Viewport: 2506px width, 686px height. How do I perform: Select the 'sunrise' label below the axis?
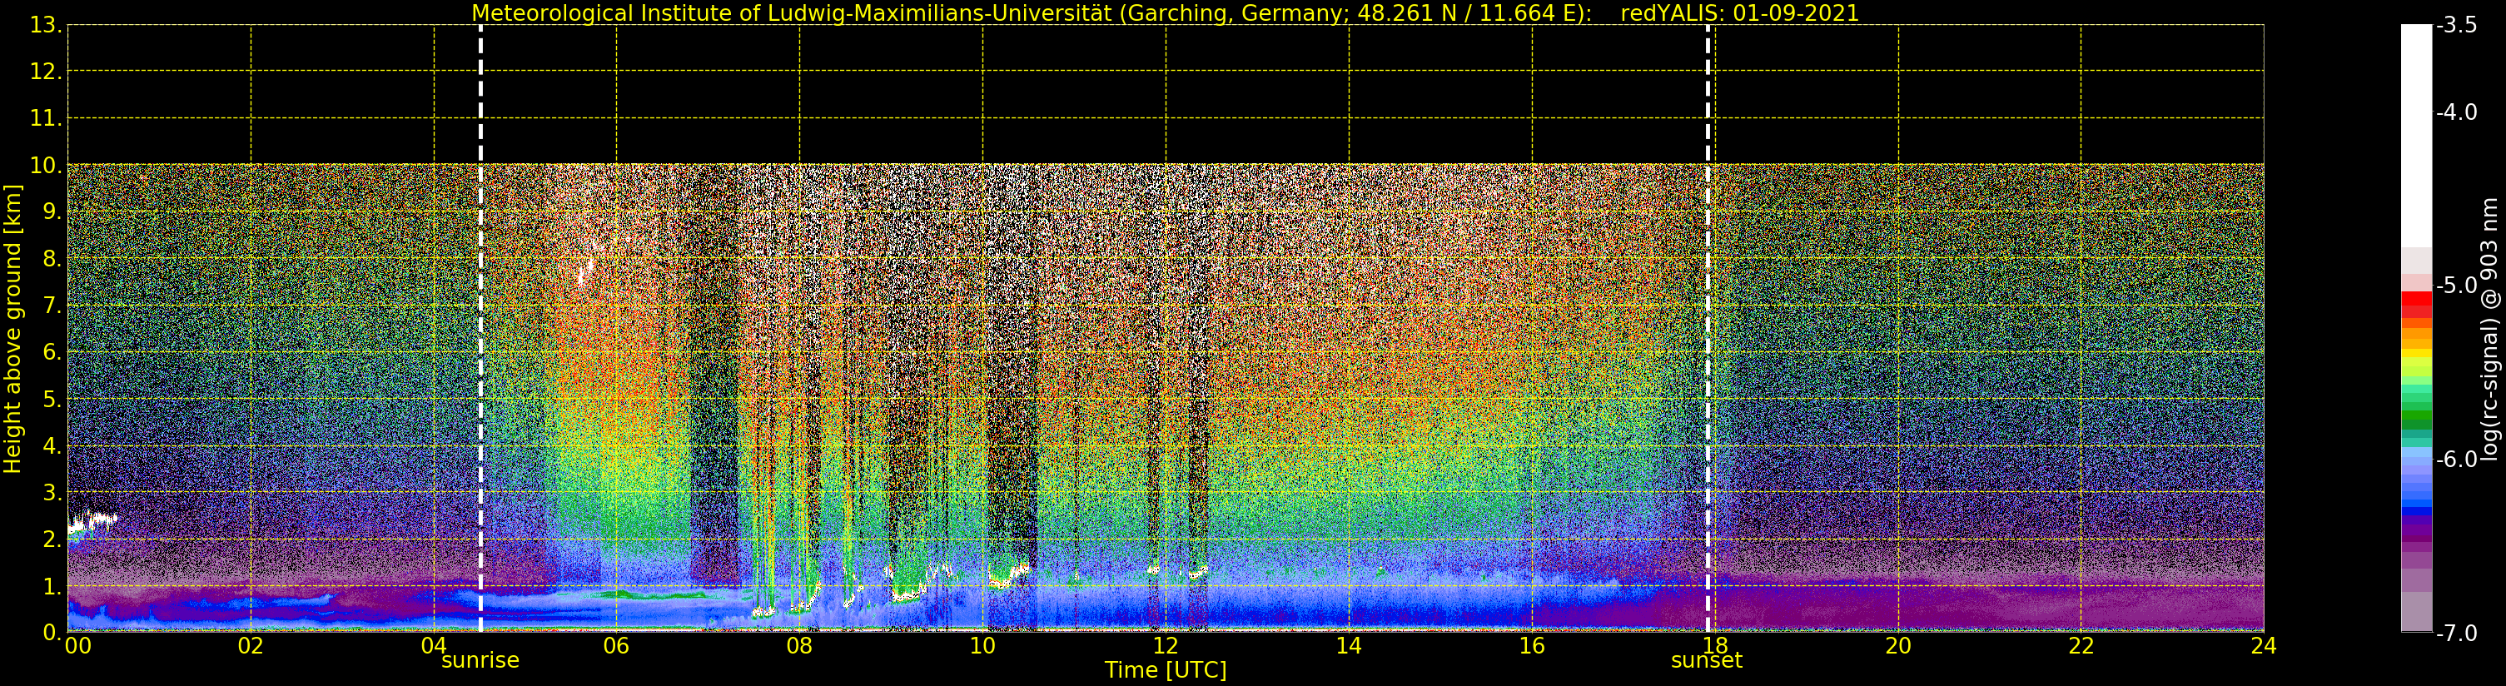click(x=480, y=661)
